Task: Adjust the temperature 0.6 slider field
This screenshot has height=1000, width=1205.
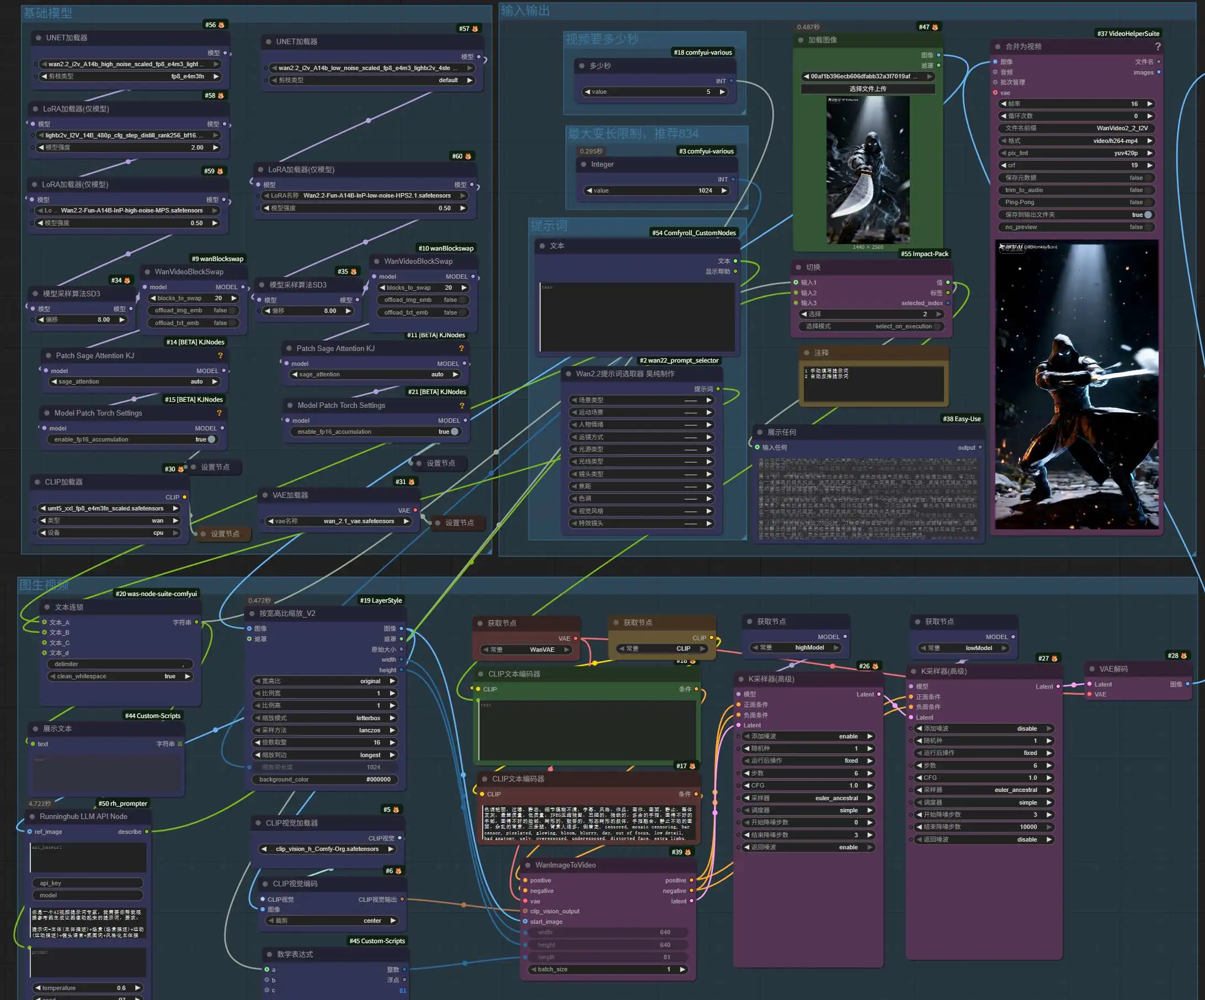Action: (x=87, y=988)
